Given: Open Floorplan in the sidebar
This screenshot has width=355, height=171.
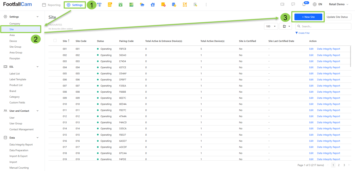Looking at the screenshot, I should tap(15, 59).
